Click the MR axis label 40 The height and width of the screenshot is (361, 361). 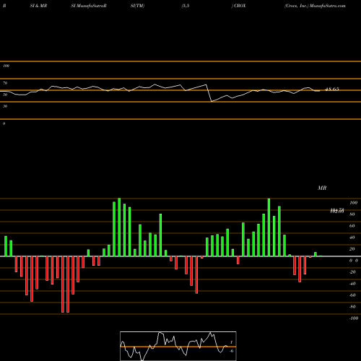(352, 238)
